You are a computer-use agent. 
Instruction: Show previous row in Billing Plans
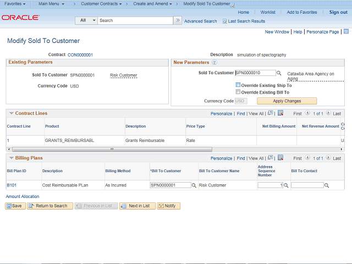pos(307,158)
